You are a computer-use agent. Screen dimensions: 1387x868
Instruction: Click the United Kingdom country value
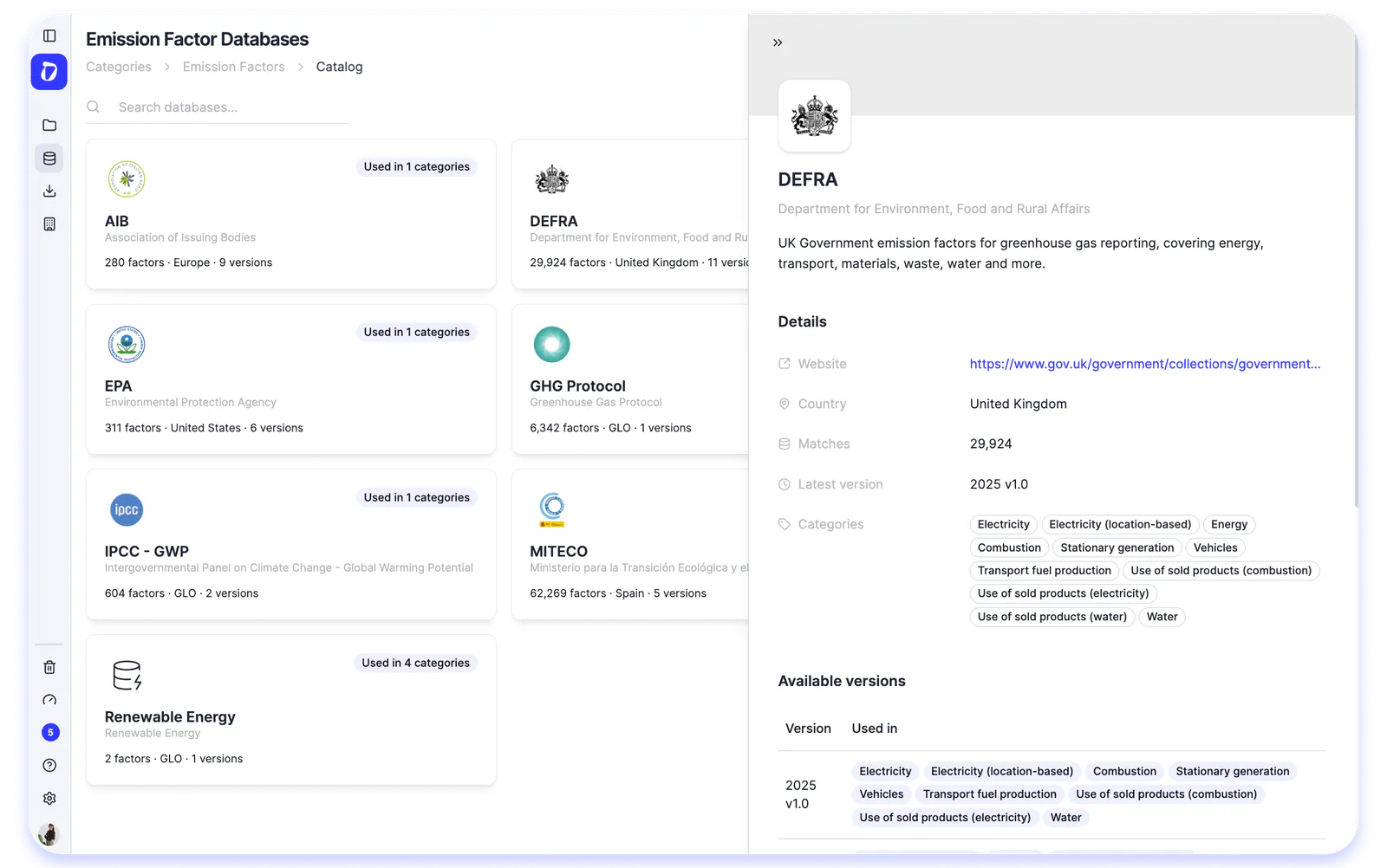(1018, 404)
